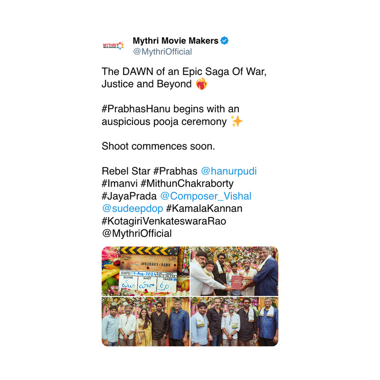Screen dimensions: 380x380
Task: Open the clapperboard photo thumbnail
Action: click(x=145, y=271)
